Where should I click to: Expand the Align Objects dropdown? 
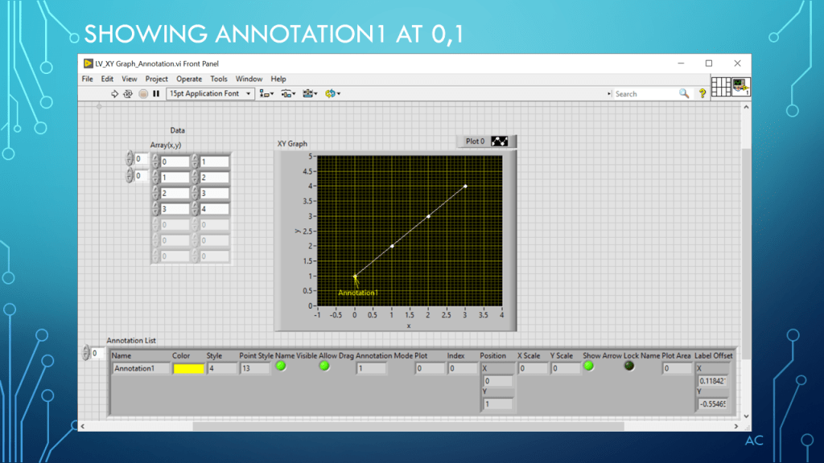click(x=266, y=94)
